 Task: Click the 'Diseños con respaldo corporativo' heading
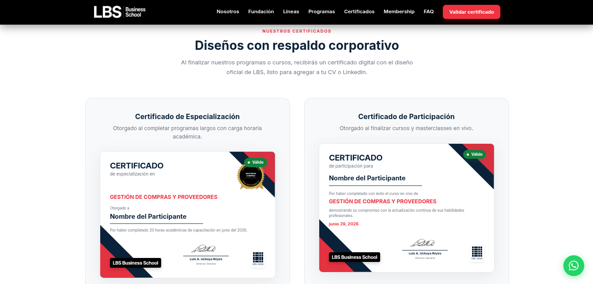pyautogui.click(x=297, y=45)
